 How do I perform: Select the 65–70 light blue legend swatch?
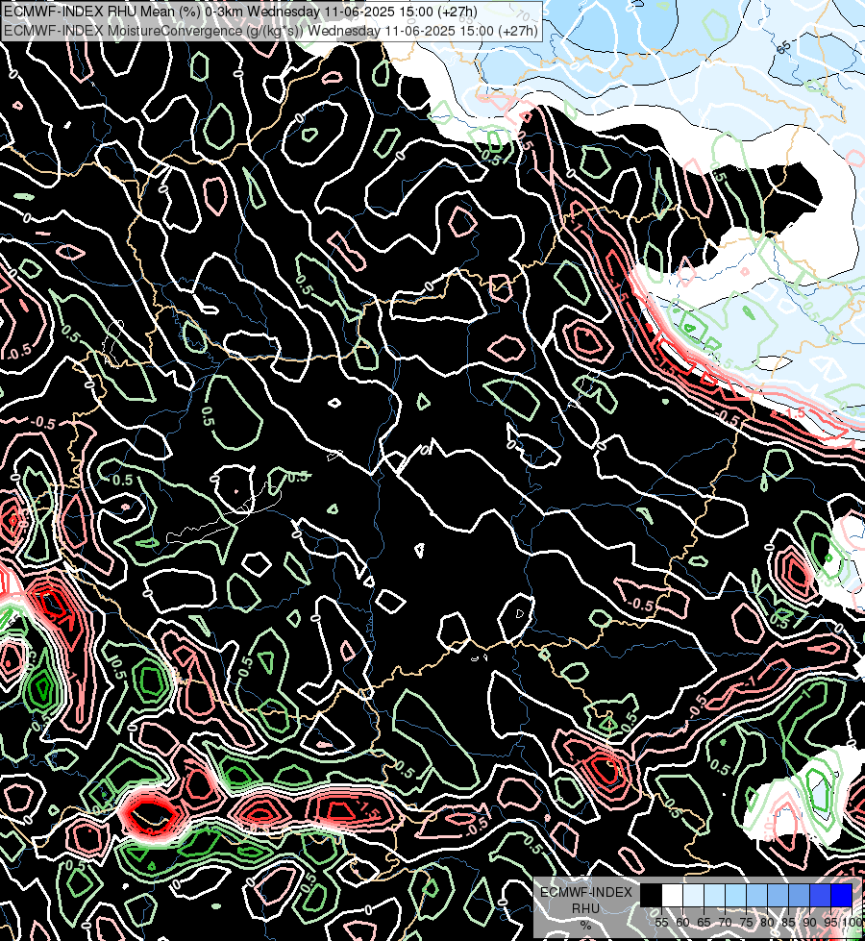click(714, 895)
